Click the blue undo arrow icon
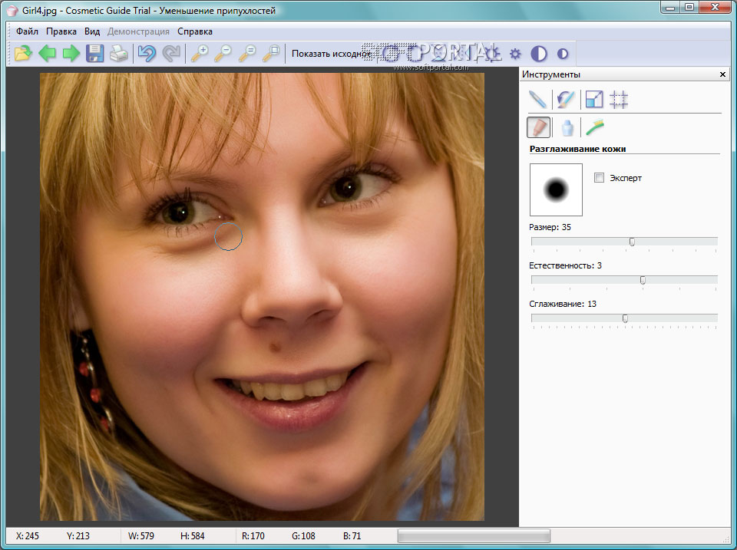The image size is (737, 550). pyautogui.click(x=146, y=54)
